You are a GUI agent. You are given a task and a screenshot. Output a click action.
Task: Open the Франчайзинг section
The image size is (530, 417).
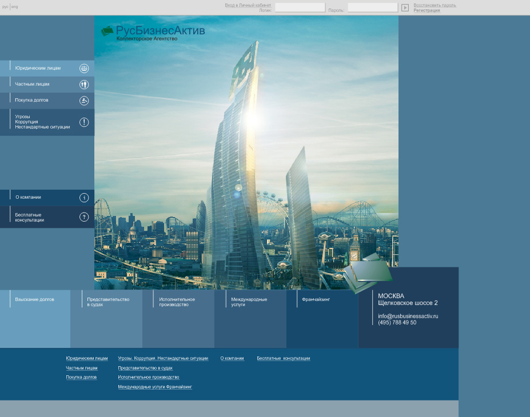point(316,299)
